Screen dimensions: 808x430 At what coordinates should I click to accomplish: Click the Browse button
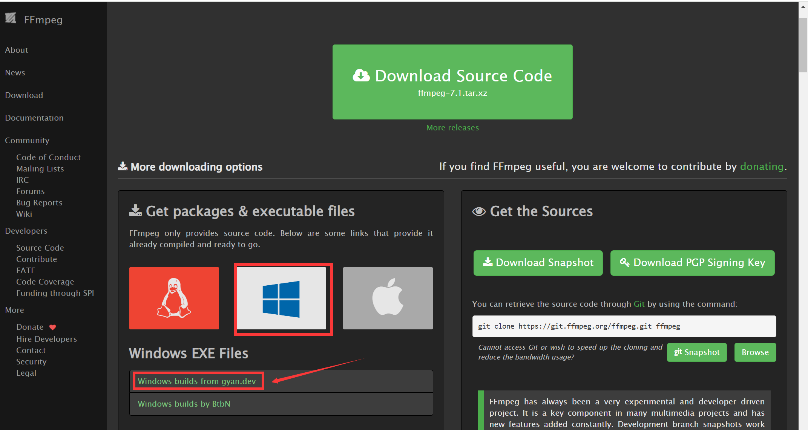(755, 352)
